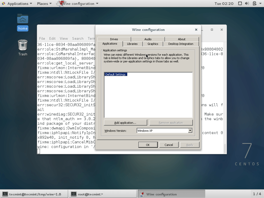This screenshot has width=264, height=198.
Task: Switch to the Libraries tab
Action: click(132, 44)
